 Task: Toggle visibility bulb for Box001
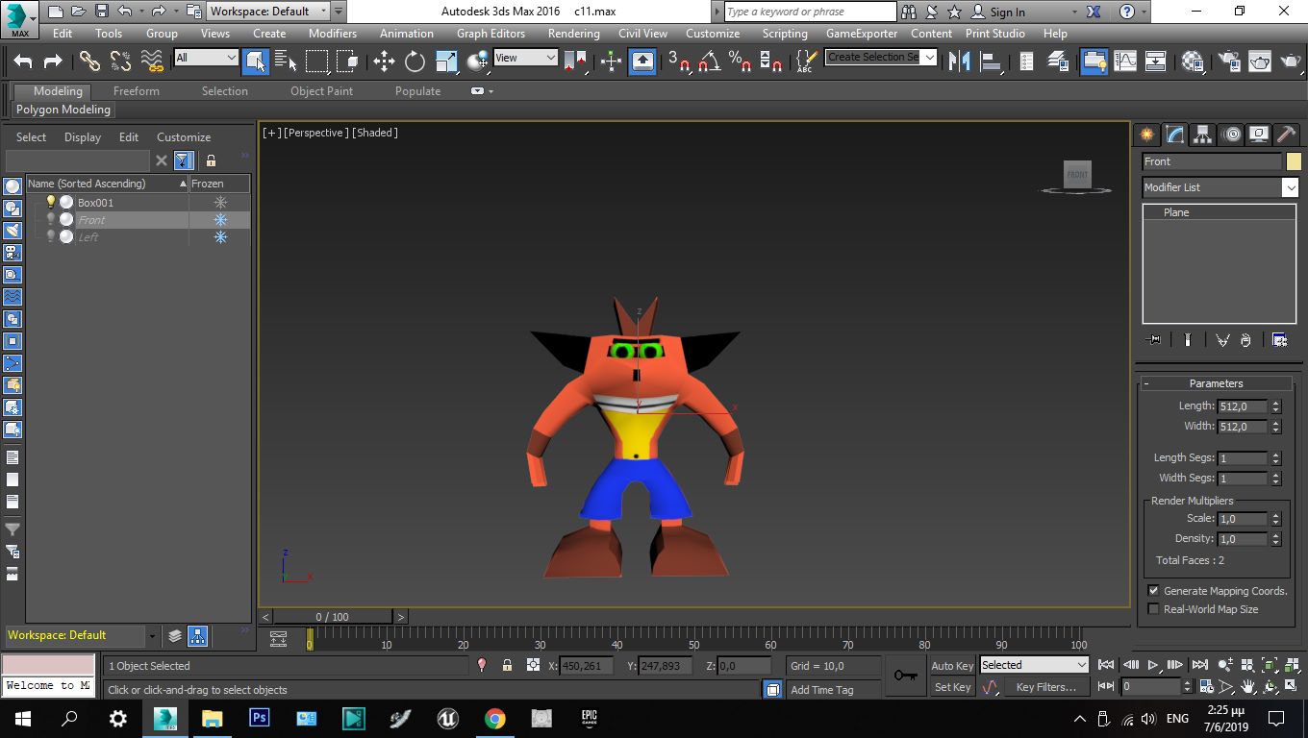pos(51,202)
